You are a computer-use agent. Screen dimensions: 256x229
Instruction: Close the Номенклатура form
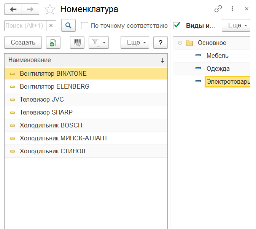coord(246,9)
